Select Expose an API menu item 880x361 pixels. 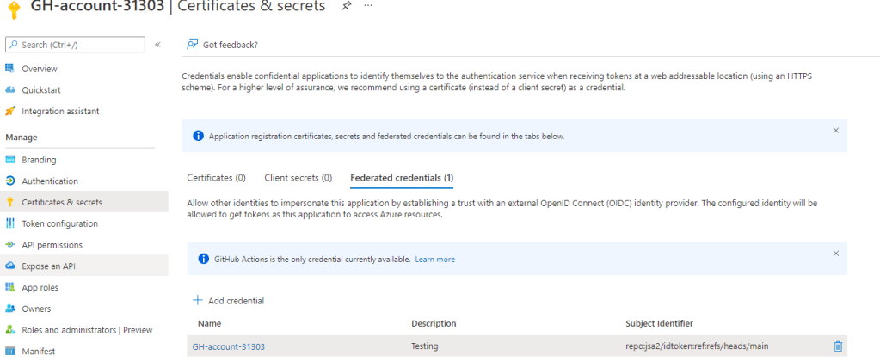(49, 266)
